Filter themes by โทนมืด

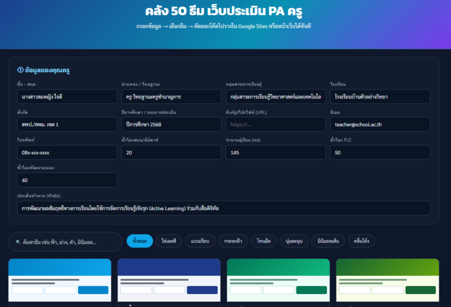[264, 241]
